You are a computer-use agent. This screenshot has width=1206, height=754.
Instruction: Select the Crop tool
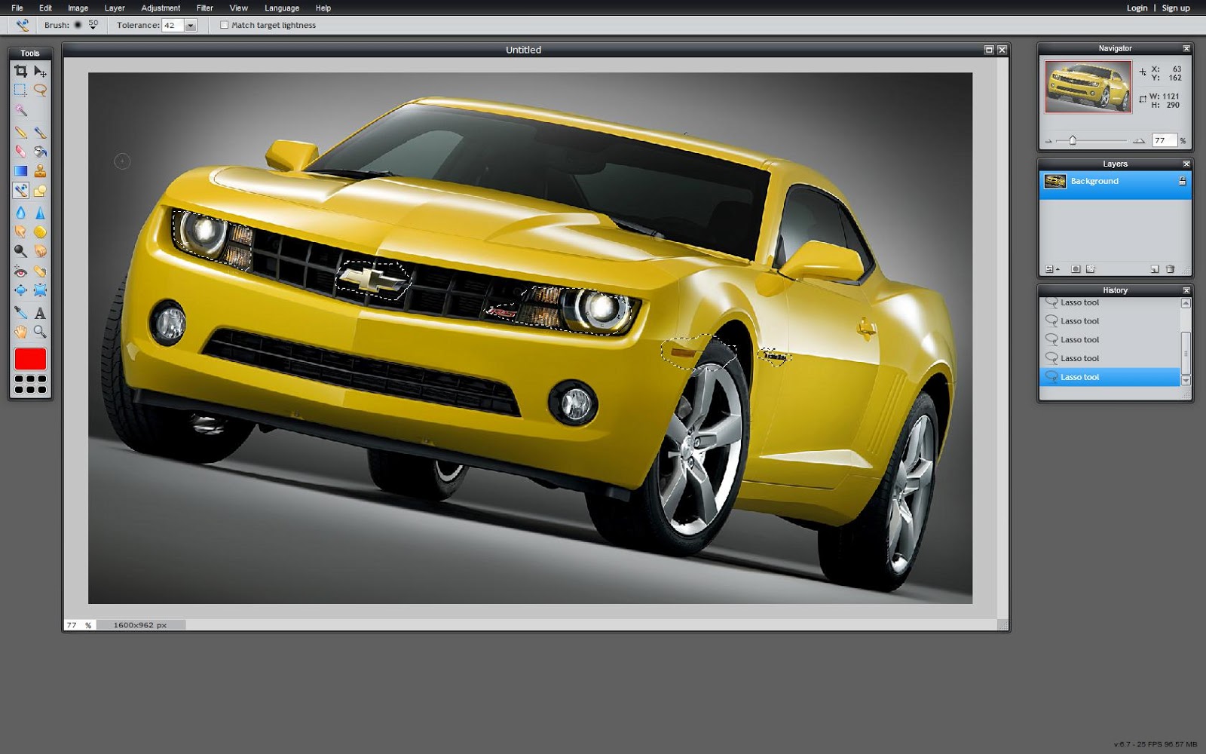(x=20, y=70)
